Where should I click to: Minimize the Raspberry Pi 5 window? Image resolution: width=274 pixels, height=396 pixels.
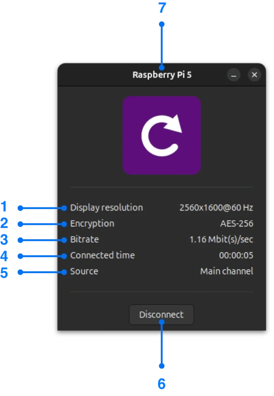(x=233, y=75)
